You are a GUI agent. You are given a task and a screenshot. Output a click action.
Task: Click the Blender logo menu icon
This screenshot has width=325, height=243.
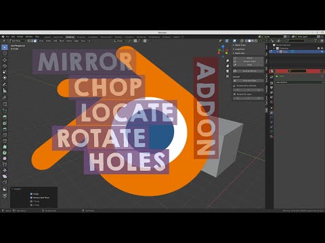pyautogui.click(x=3, y=36)
